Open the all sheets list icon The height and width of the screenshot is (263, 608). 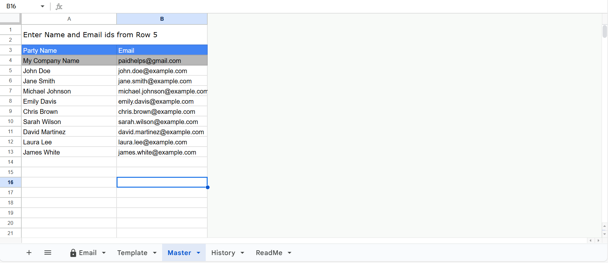[48, 253]
